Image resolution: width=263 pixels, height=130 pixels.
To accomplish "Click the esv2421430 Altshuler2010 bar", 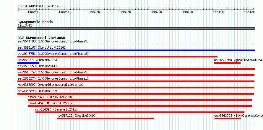I will (x=140, y=100).
